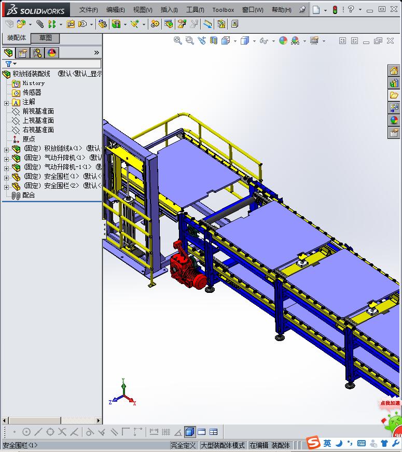Click the SolidWorks Resources home icon

pos(394,70)
